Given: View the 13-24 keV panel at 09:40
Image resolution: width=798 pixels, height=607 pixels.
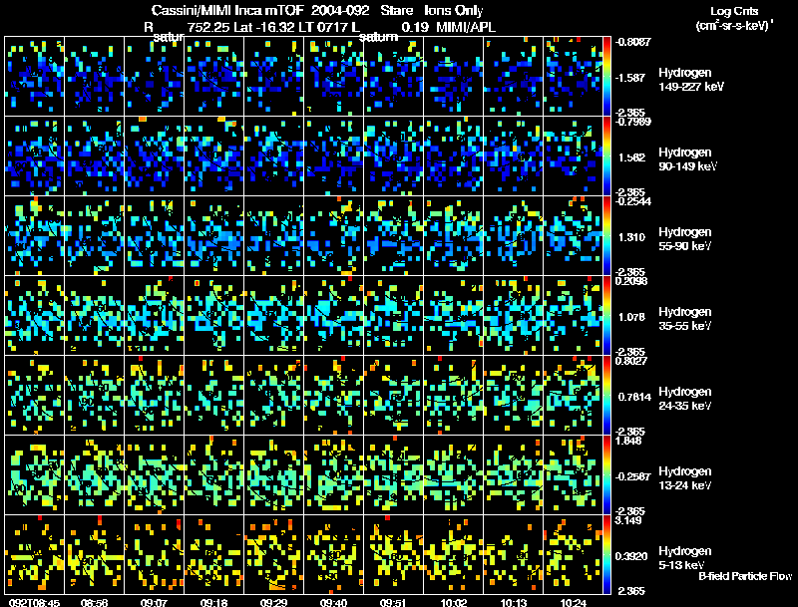Looking at the screenshot, I should [334, 474].
